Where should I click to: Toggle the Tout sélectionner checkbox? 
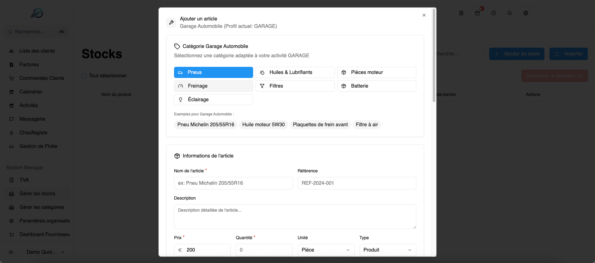84,76
